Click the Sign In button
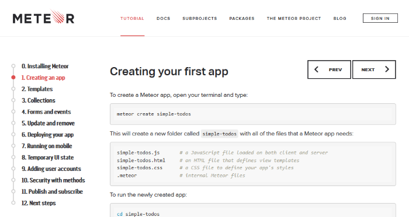The width and height of the screenshot is (409, 217). click(x=380, y=18)
